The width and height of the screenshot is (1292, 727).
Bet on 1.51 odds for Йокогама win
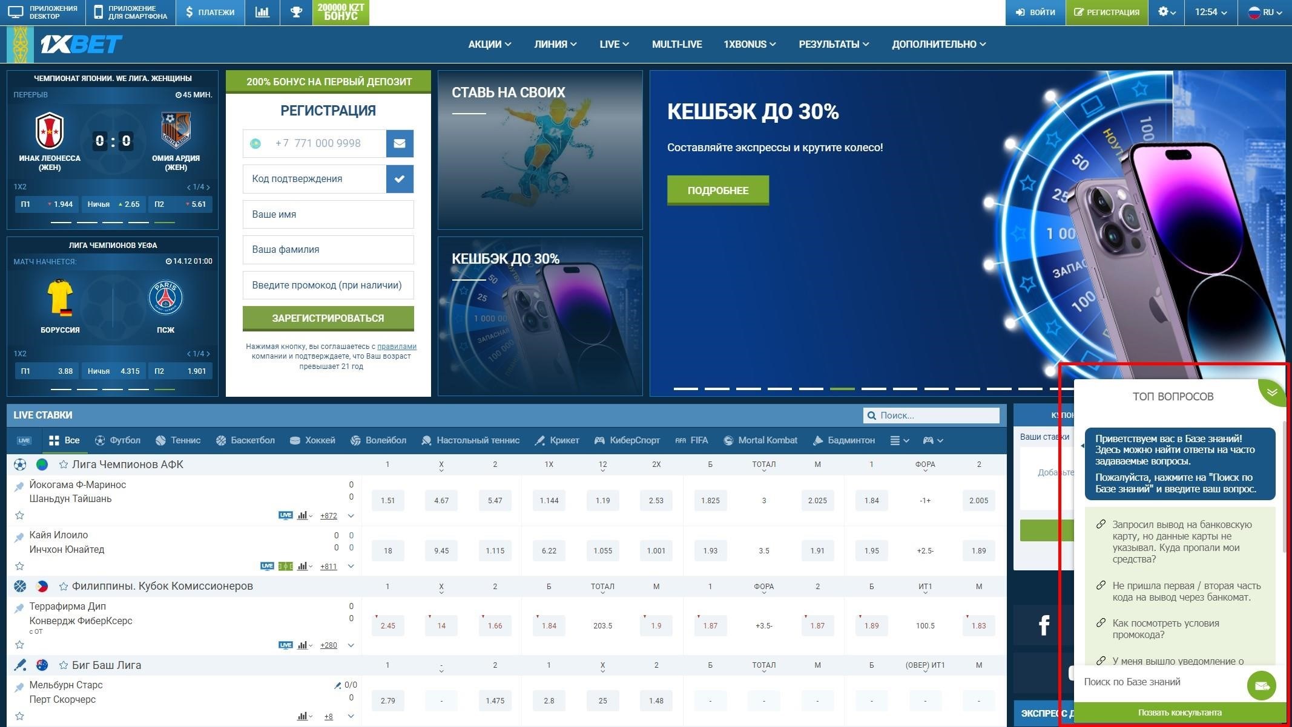[388, 501]
